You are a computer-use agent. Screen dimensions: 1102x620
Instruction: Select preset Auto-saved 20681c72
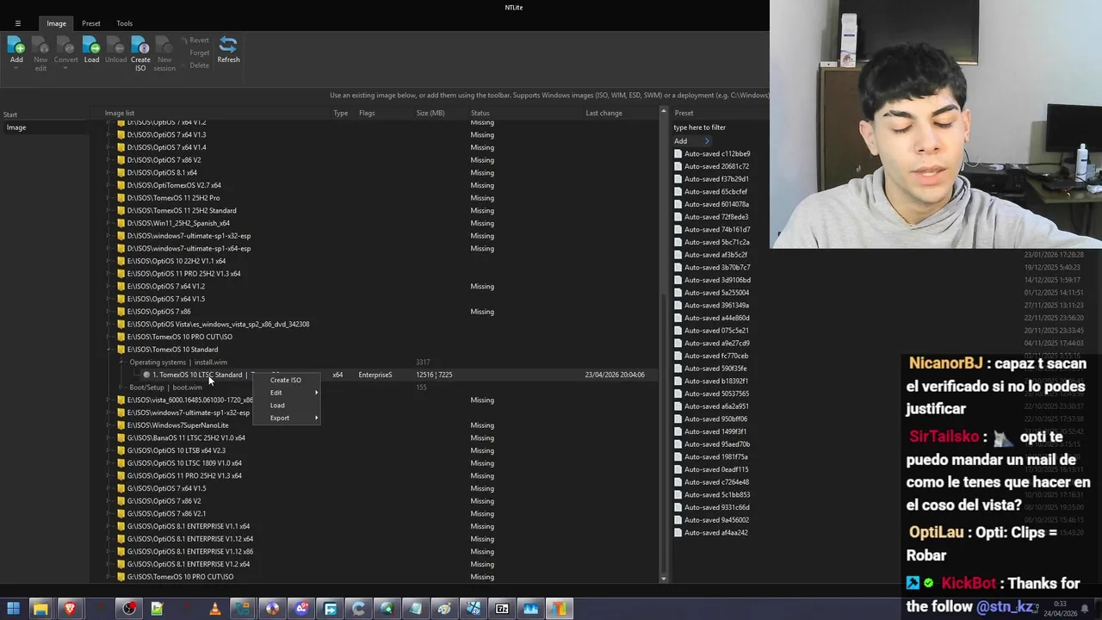[x=716, y=166]
